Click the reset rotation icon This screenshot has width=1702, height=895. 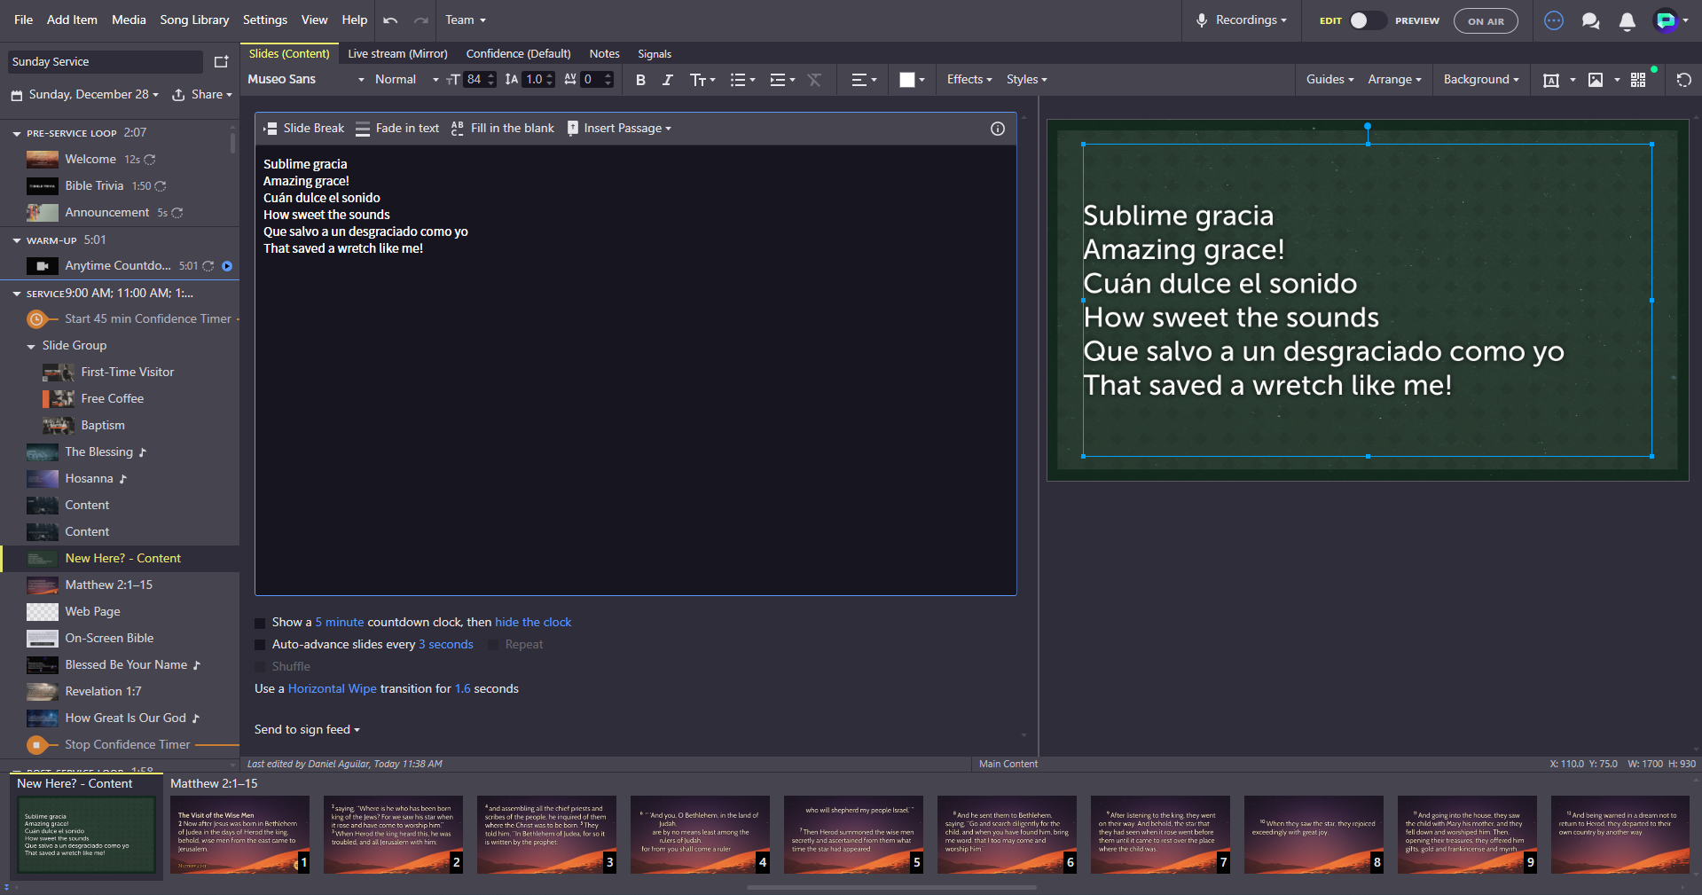[x=1683, y=80]
